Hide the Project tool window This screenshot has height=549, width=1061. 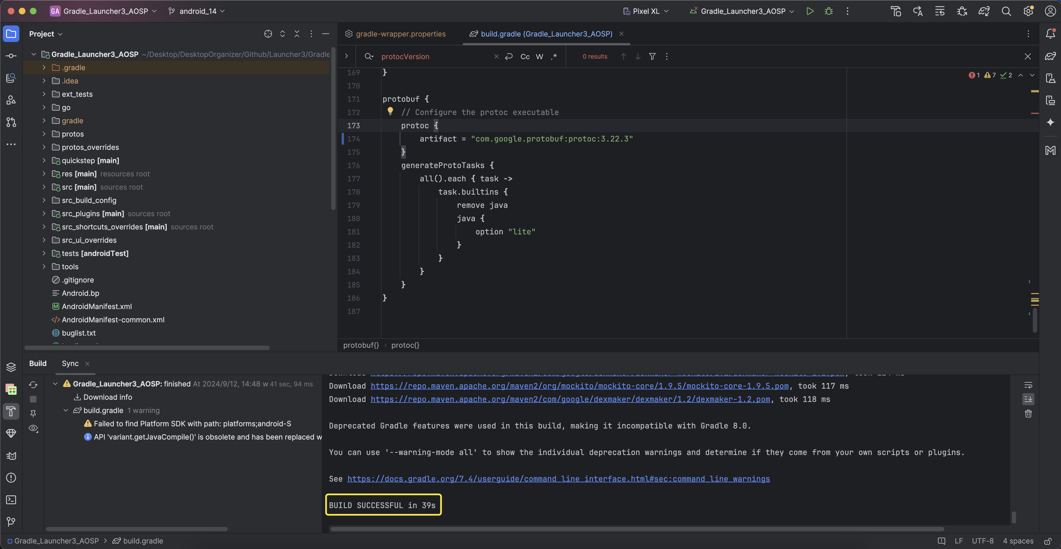[325, 34]
